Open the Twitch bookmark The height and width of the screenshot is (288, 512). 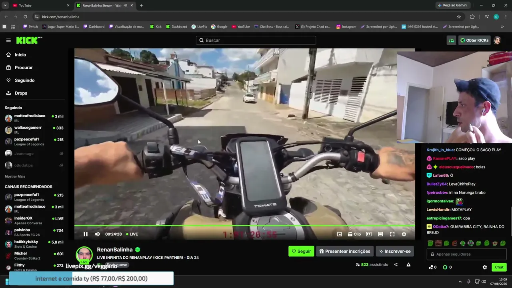(30, 27)
